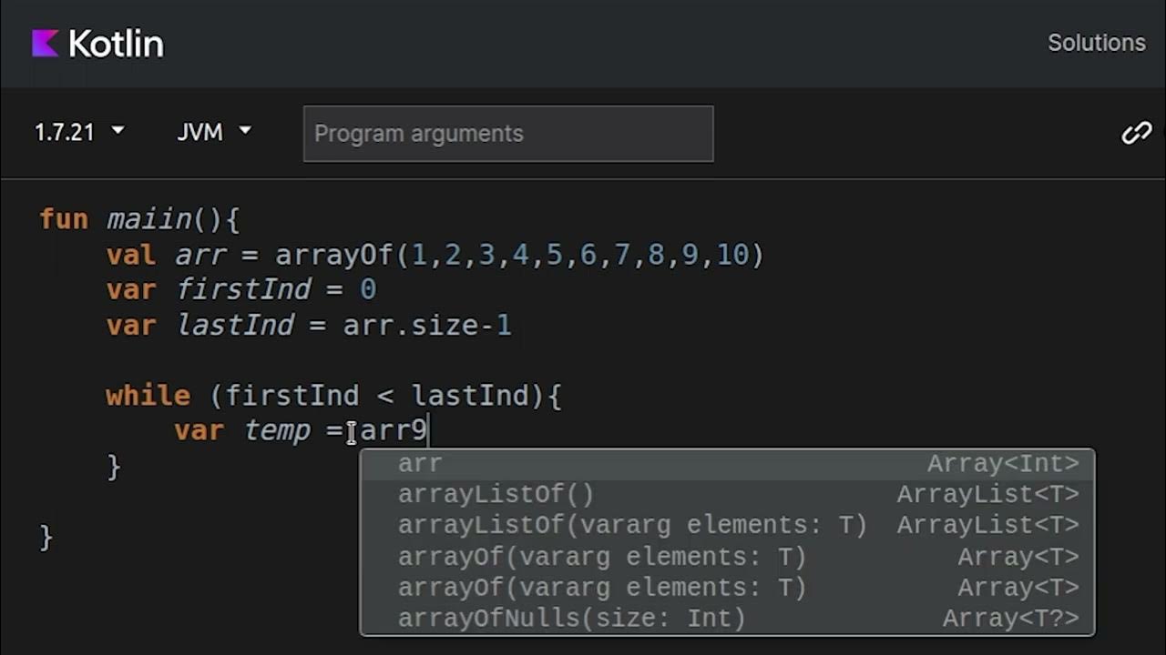
Task: Select the second arrayOf(vararg elements: T) entry
Action: 727,588
